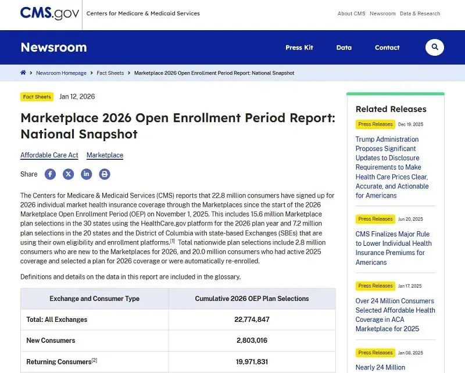
Task: Click the yellow Fact Sheets badge
Action: [37, 97]
